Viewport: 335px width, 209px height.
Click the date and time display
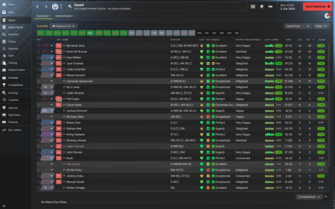click(x=288, y=7)
